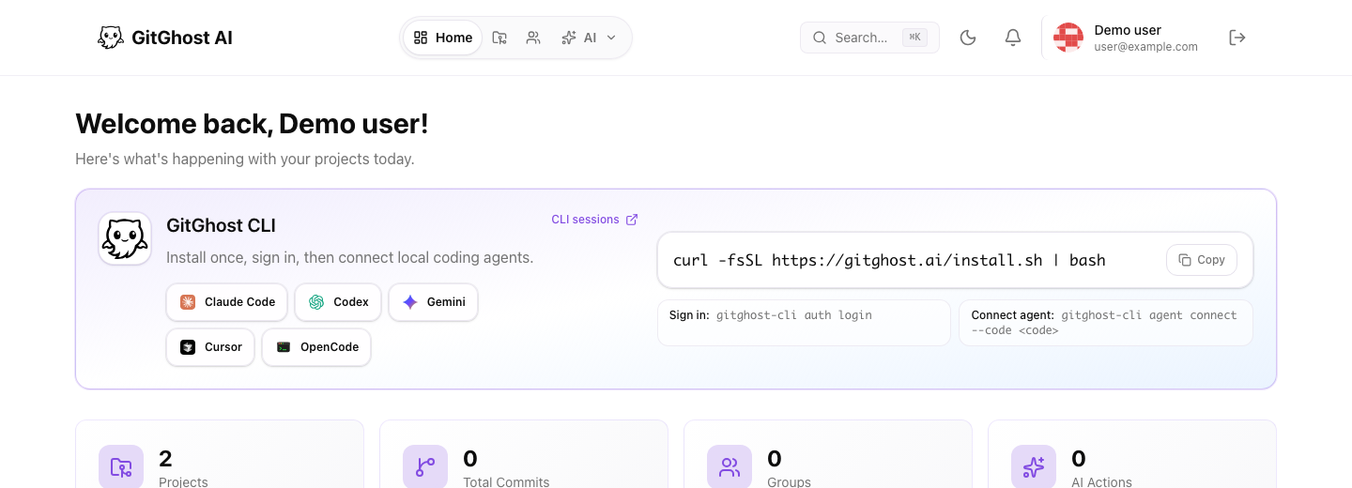Select the OpenCode agent button
Screen dimensions: 1352x488
point(316,347)
